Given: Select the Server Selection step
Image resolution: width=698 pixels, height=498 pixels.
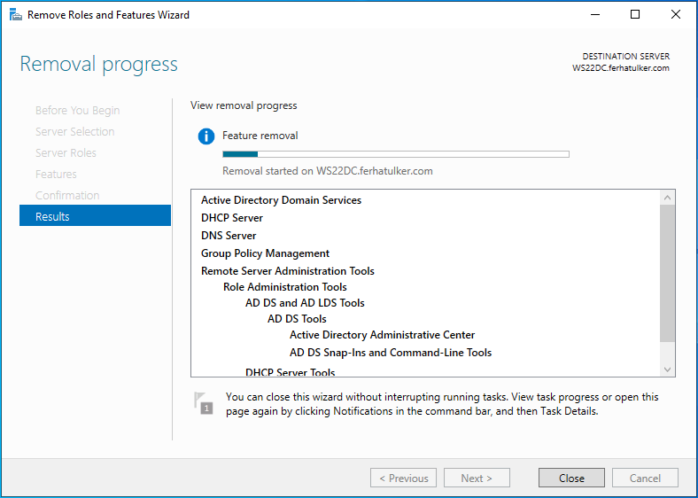Looking at the screenshot, I should point(74,131).
